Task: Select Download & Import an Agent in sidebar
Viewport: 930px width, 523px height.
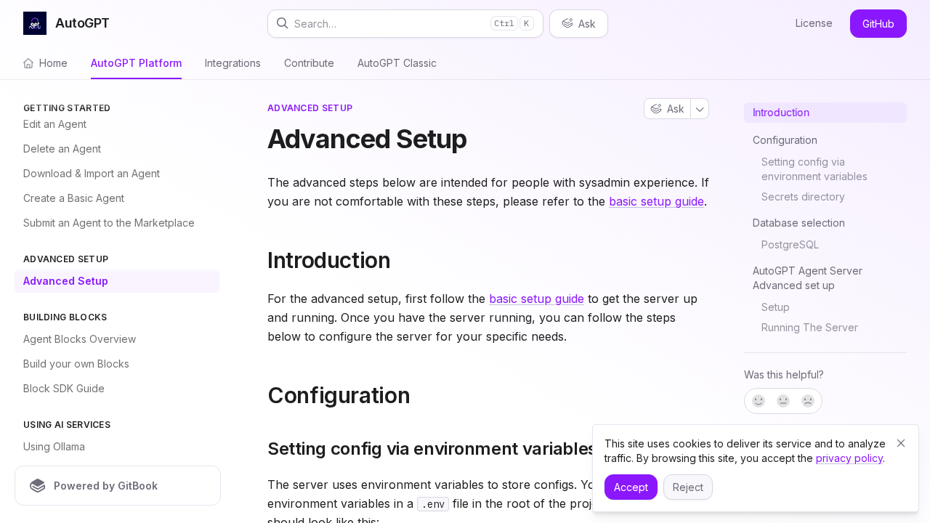Action: coord(92,174)
